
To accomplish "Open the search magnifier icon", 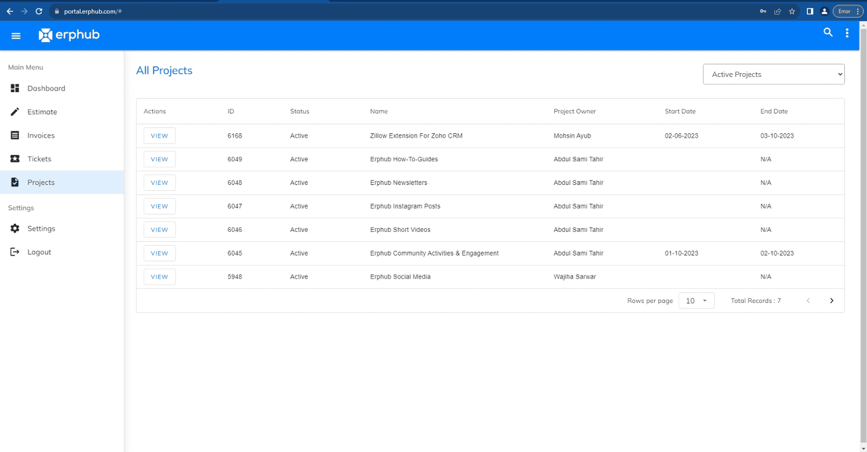I will point(828,33).
